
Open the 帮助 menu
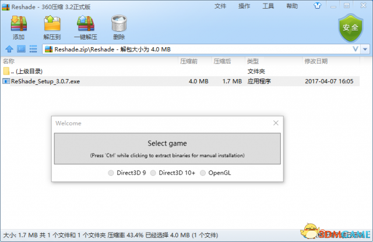pyautogui.click(x=292, y=6)
